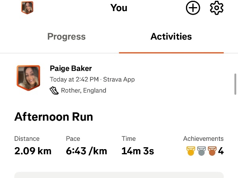This screenshot has width=238, height=178.
Task: Switch to the Activities tab
Action: click(171, 37)
